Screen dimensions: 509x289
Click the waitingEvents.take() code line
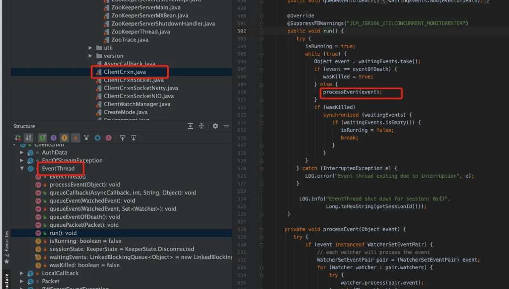tap(367, 61)
